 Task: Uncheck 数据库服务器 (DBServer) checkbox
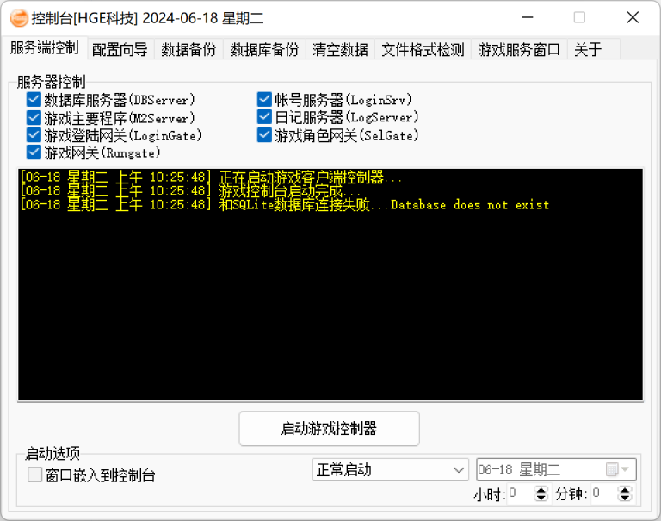(x=34, y=100)
